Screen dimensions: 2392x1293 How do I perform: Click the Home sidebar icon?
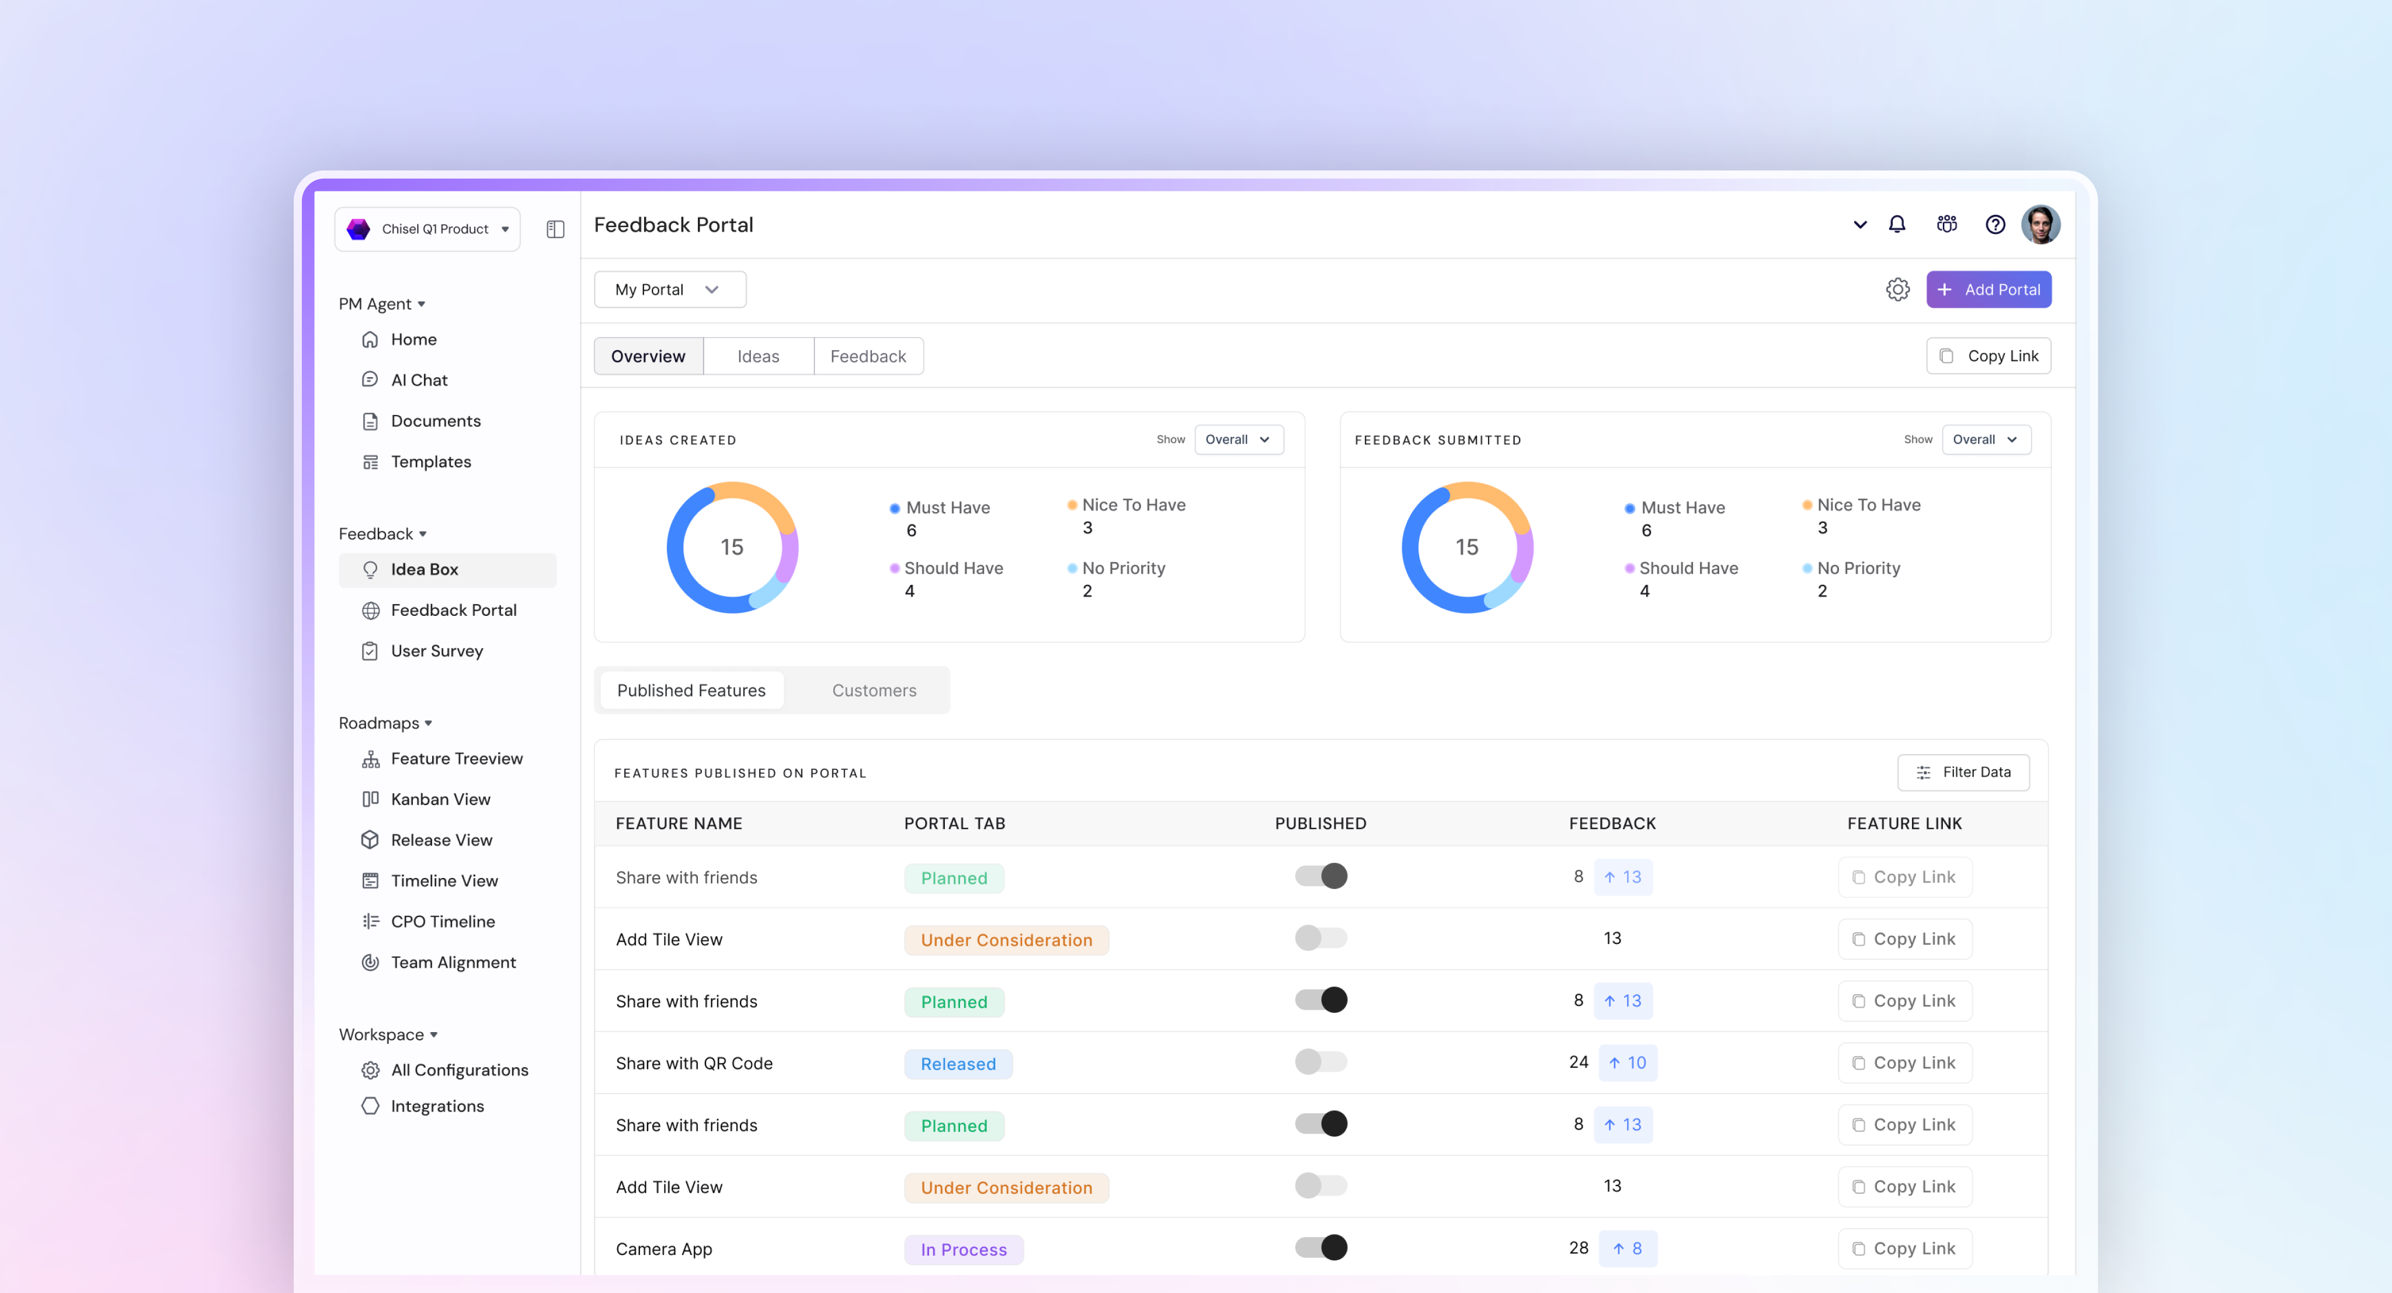(x=370, y=340)
